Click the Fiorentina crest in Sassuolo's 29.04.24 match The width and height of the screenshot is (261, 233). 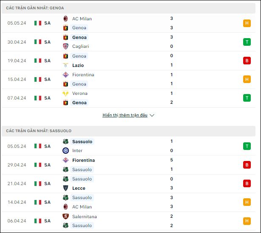point(65,160)
